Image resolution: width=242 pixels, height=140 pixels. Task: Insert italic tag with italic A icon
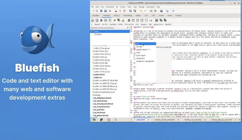106,20
